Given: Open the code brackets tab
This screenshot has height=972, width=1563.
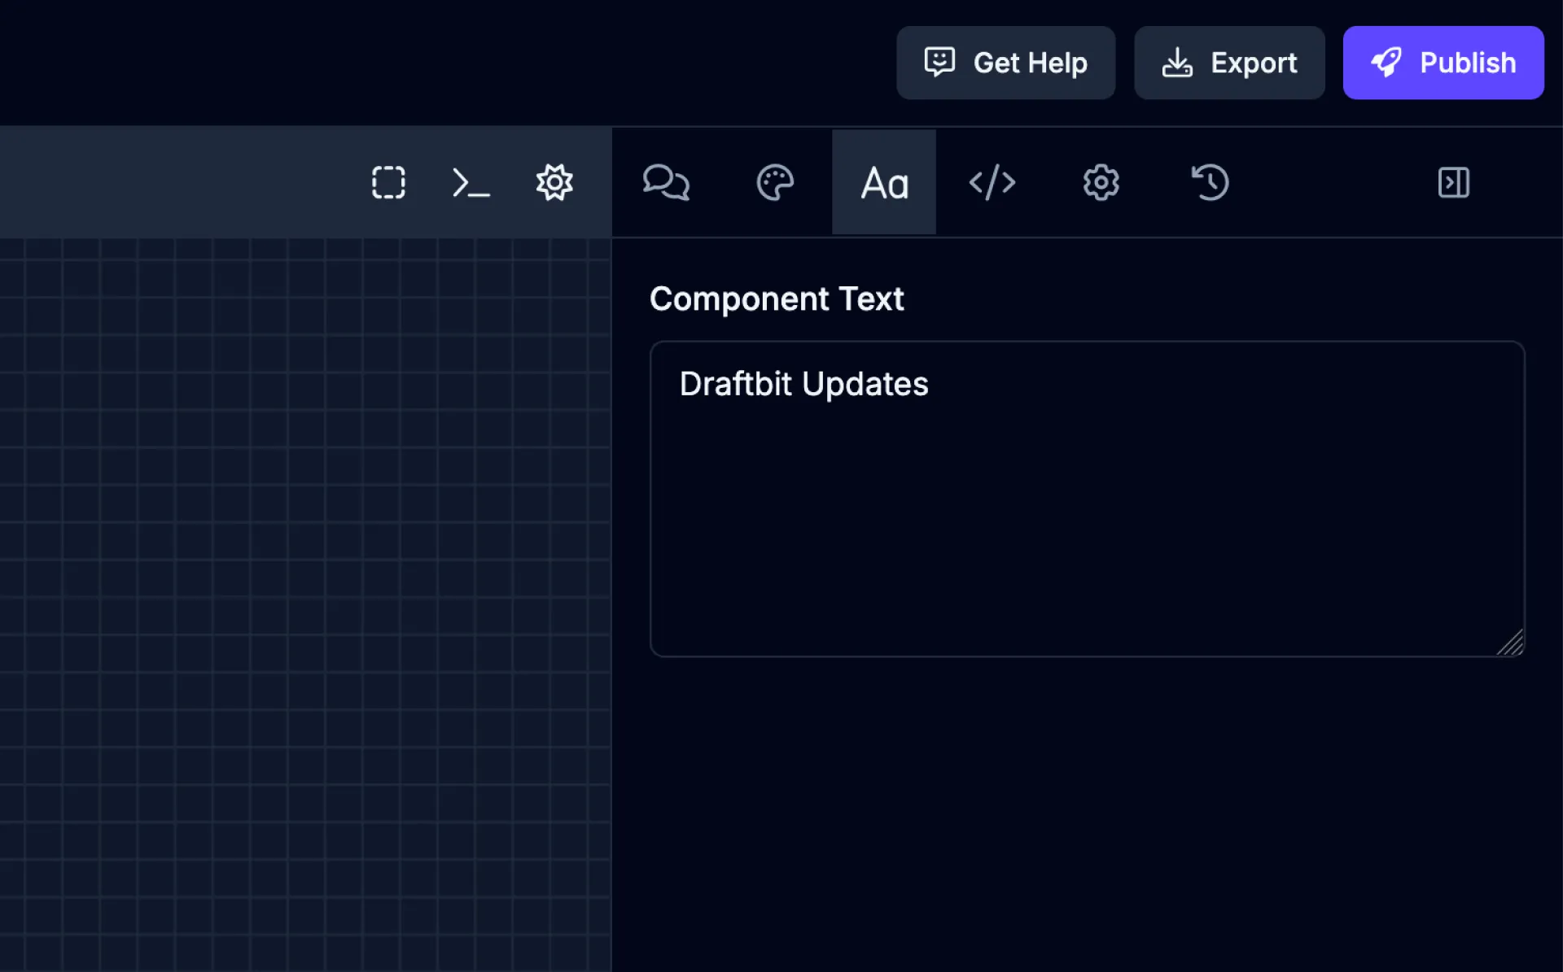Looking at the screenshot, I should tap(992, 182).
